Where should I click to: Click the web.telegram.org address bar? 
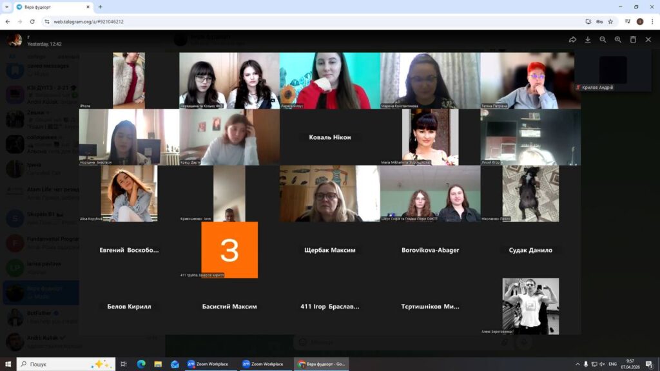tap(316, 21)
